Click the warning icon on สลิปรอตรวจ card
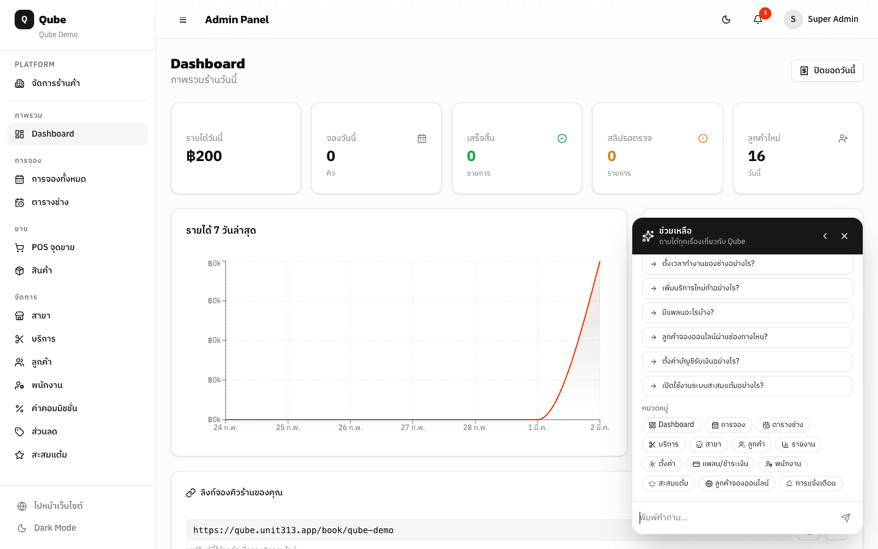Screen dimensions: 878x549 pos(702,138)
